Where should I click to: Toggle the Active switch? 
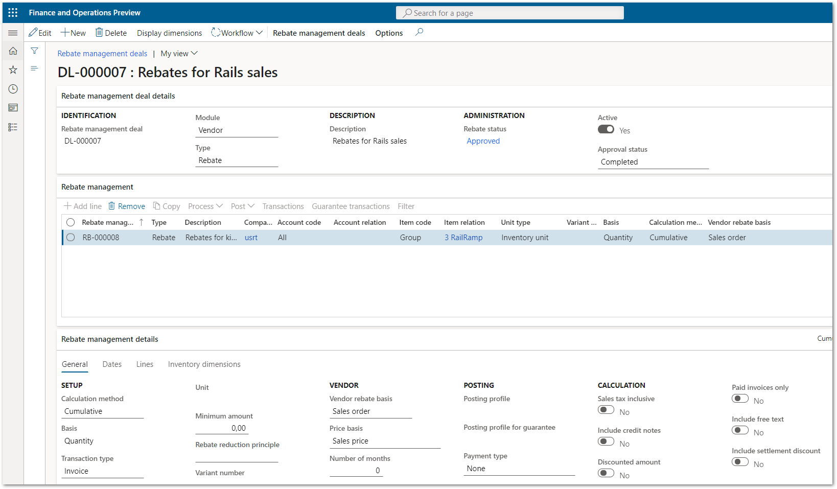(x=606, y=129)
